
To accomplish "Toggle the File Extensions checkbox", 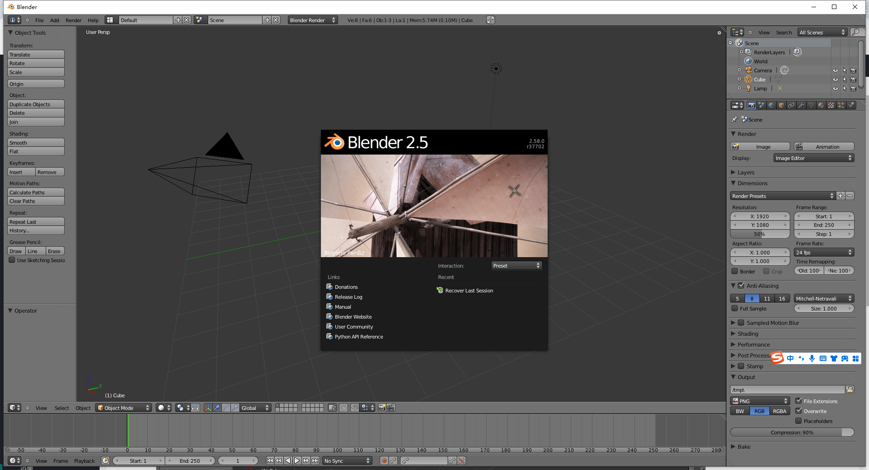I will click(x=798, y=401).
